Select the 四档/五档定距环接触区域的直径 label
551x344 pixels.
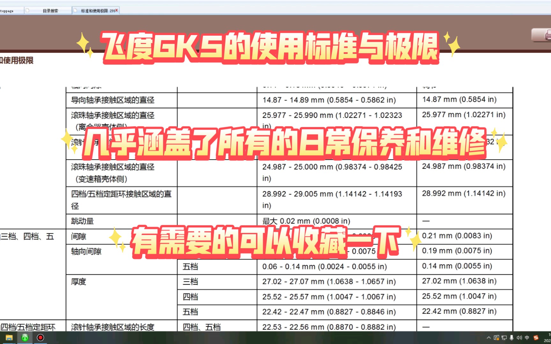click(x=121, y=200)
